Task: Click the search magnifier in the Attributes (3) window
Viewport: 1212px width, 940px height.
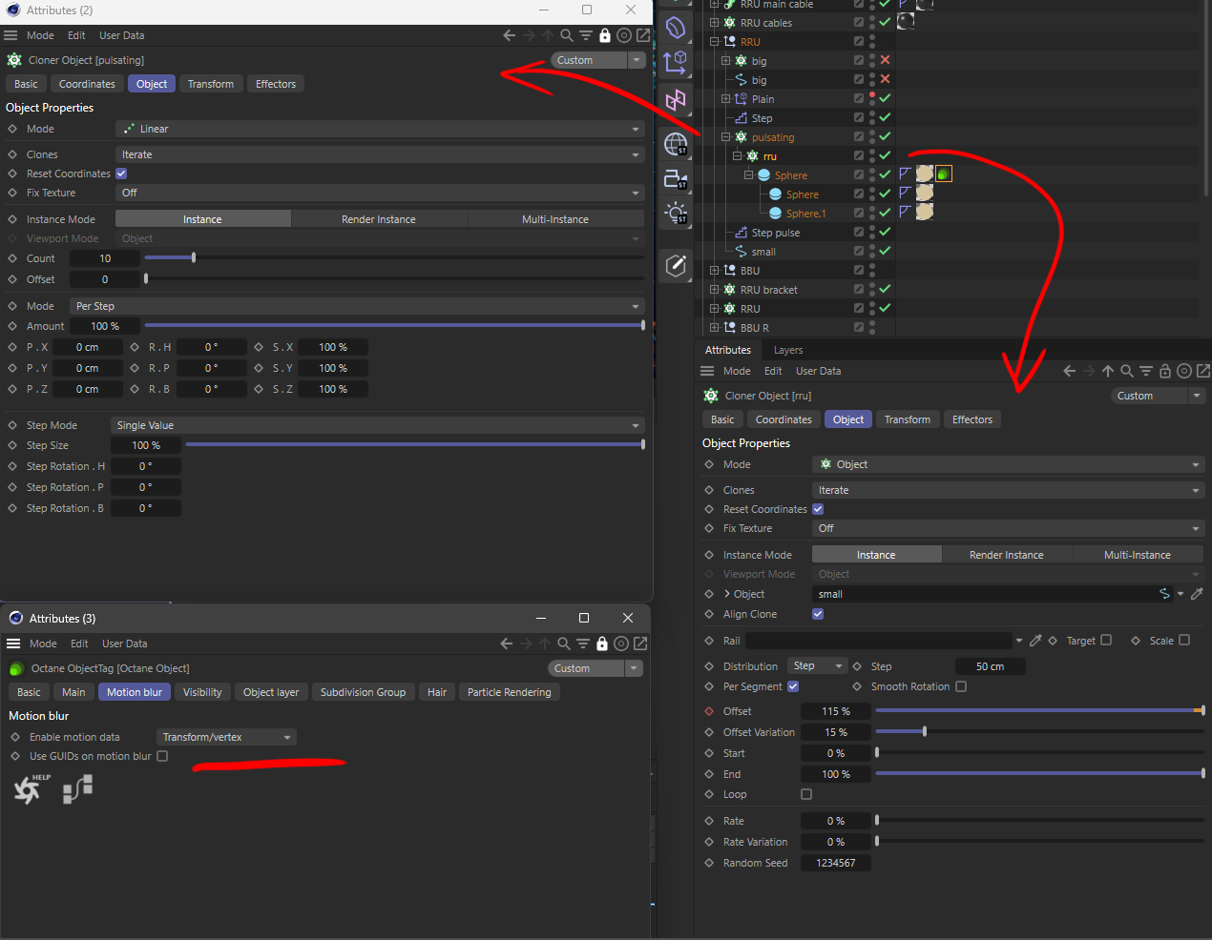Action: 564,644
